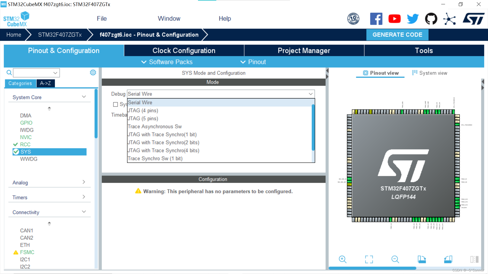Select Trace Asynchronous Sw option

tap(155, 127)
